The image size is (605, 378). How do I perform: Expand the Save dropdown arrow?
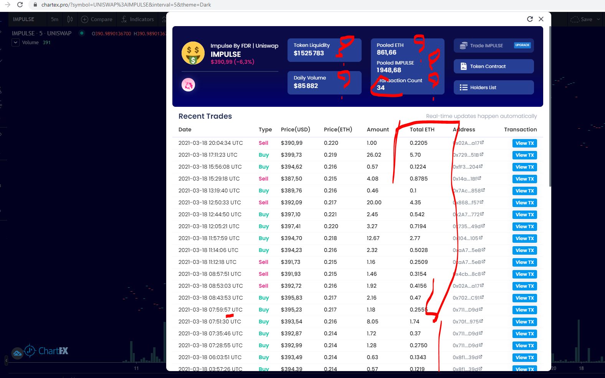coord(598,19)
